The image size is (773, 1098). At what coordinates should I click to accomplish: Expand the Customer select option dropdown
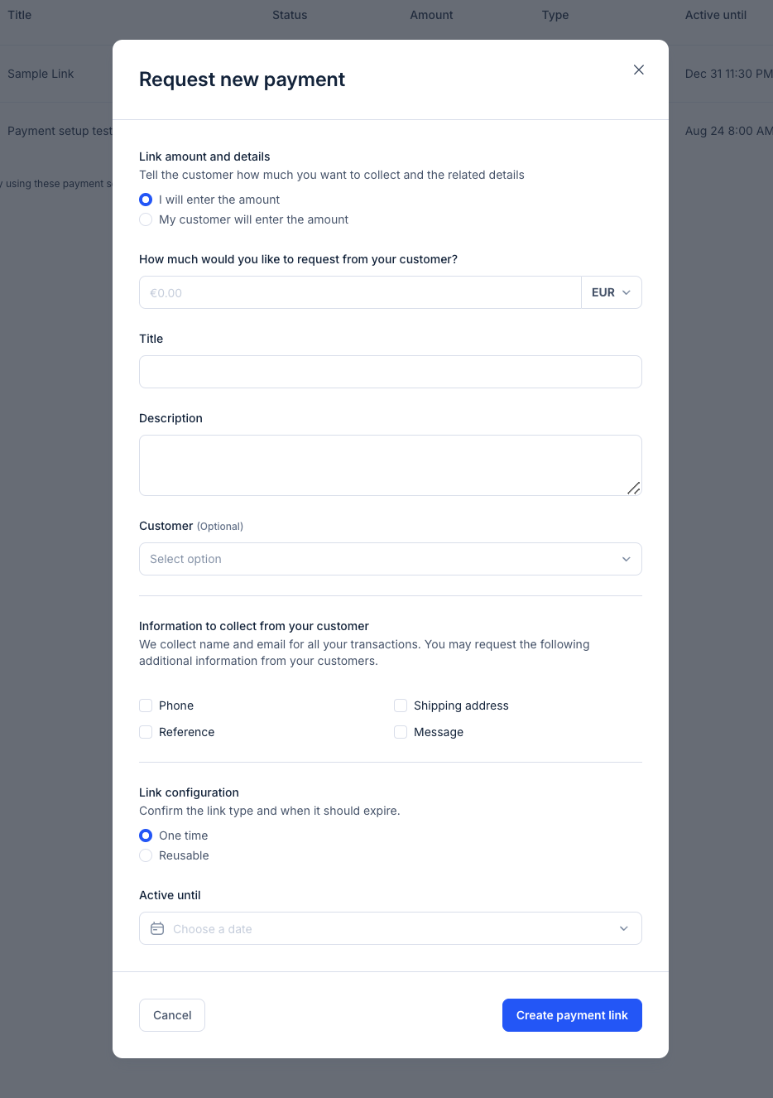pos(391,559)
